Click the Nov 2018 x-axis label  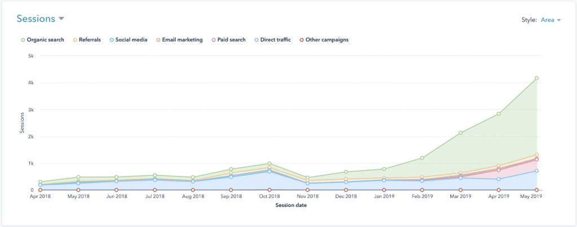click(308, 197)
